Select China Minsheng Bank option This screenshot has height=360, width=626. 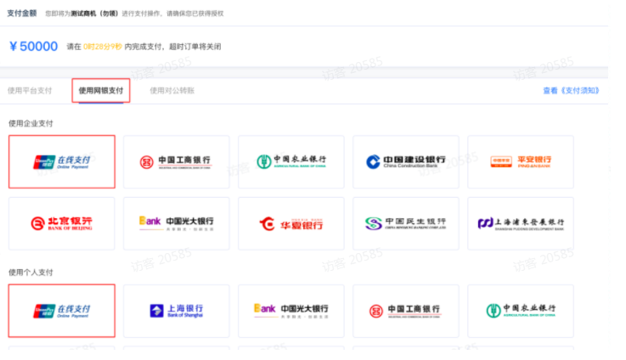coord(406,223)
